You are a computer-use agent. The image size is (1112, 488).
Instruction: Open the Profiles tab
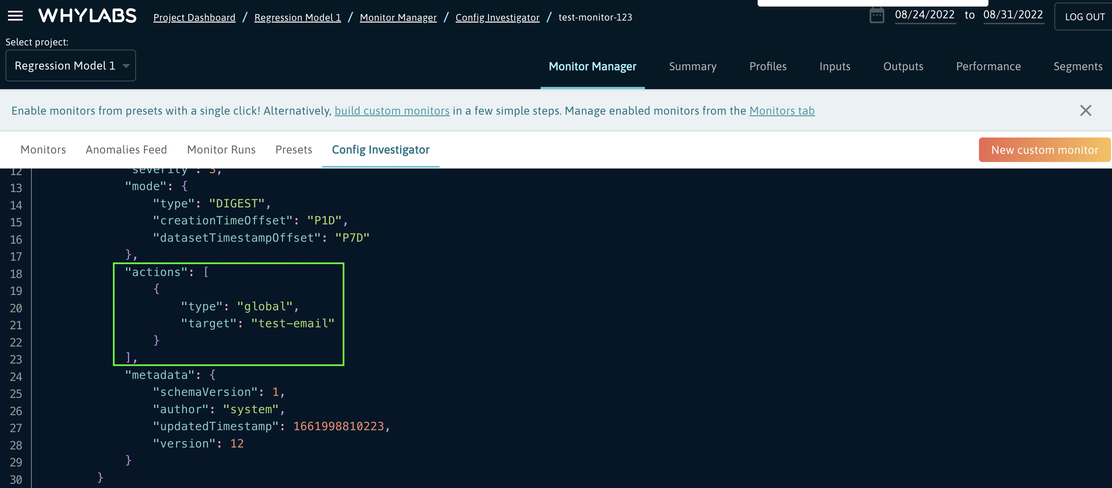(767, 66)
